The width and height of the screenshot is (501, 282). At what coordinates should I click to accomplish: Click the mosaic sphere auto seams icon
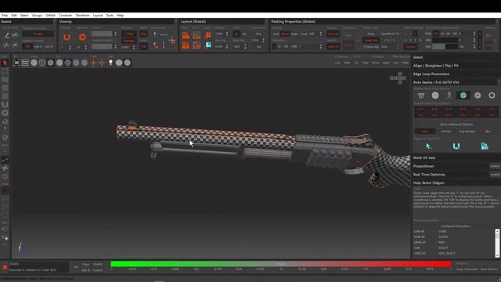click(x=435, y=96)
